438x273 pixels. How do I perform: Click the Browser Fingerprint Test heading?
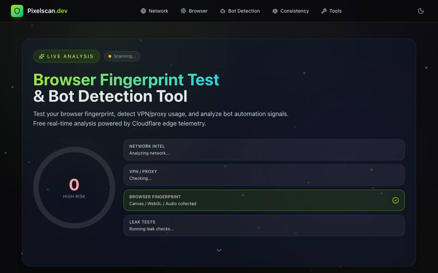126,80
